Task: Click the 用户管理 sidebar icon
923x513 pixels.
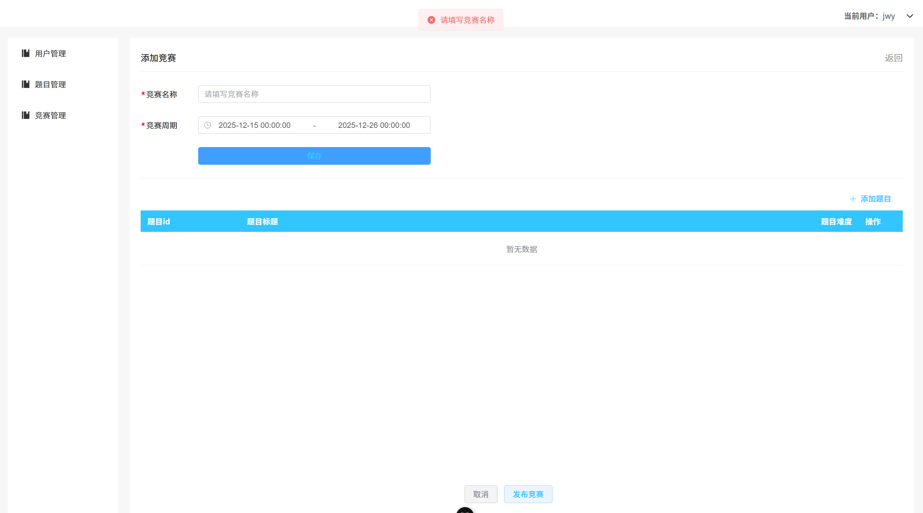Action: (x=25, y=53)
